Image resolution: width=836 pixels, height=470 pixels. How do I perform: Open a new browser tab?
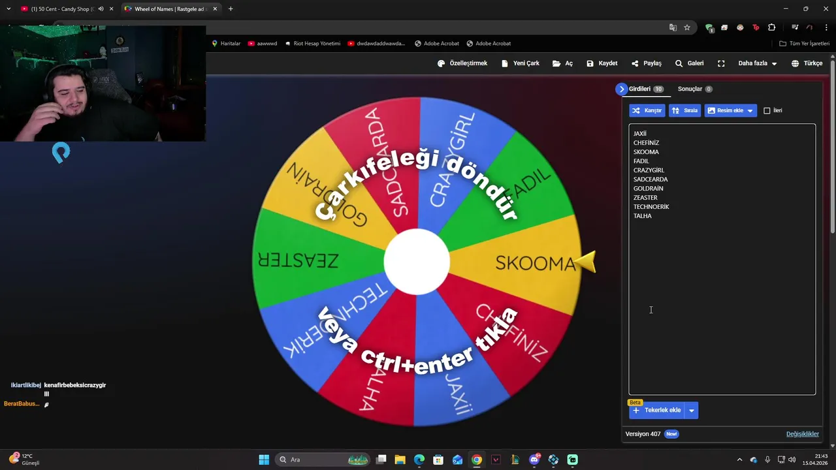point(231,9)
